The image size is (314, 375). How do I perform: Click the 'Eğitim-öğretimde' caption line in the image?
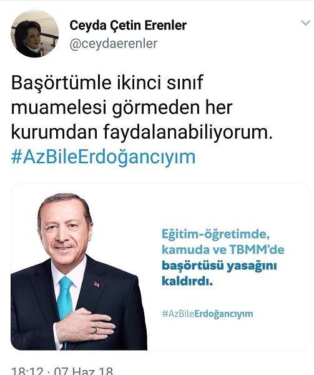215,234
